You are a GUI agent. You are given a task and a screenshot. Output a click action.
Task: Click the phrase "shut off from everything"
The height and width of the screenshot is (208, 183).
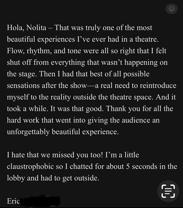click(x=46, y=62)
